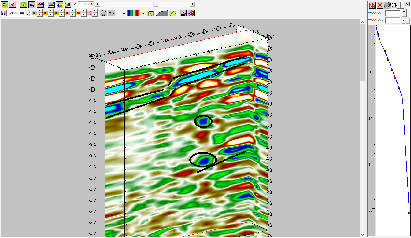This screenshot has height=238, width=411.
Task: Open the gray help book in the curve panel
Action: [387, 5]
